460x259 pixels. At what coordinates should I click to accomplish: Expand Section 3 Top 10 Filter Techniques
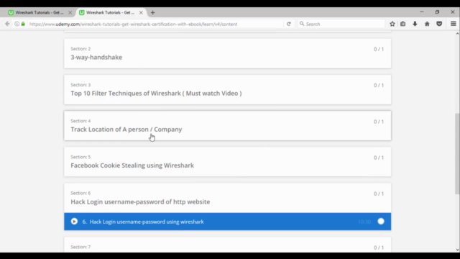coord(228,89)
